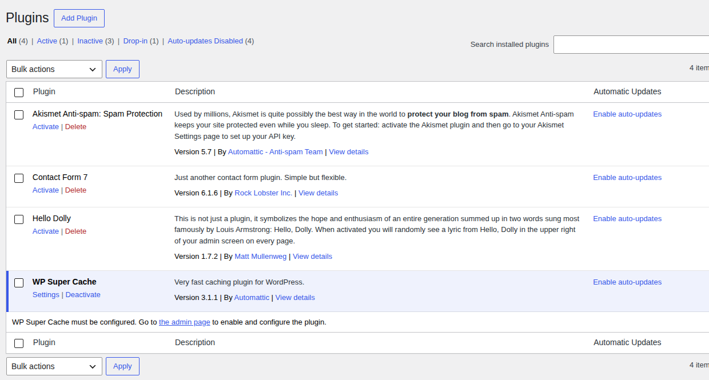Filter by Auto-updates Disabled
The height and width of the screenshot is (380, 709).
(205, 41)
